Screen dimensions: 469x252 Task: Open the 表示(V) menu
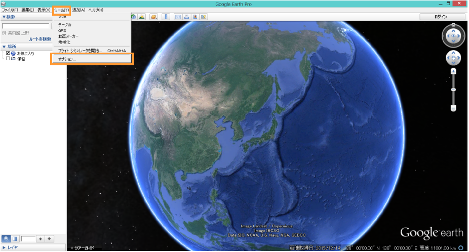point(44,10)
